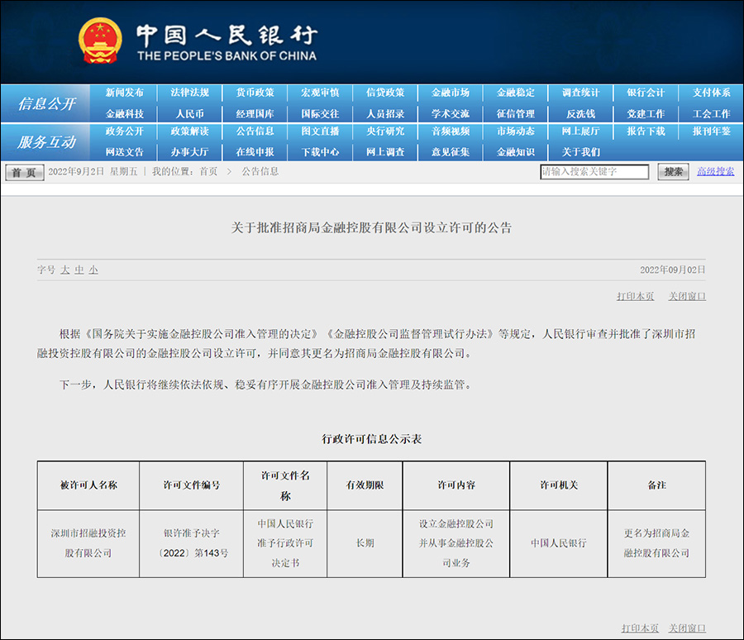Focus the search keyword input field

(594, 171)
